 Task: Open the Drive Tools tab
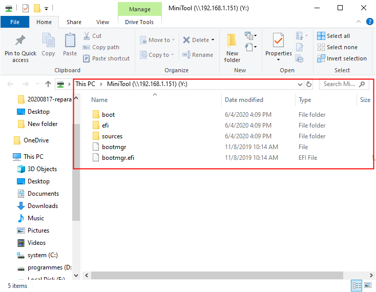point(139,22)
